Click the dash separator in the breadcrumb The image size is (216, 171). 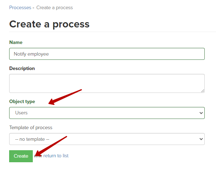(33, 8)
